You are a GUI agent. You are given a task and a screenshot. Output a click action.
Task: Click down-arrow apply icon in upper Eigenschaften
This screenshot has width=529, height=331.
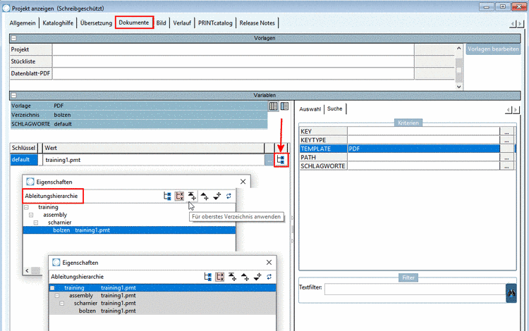pyautogui.click(x=217, y=196)
